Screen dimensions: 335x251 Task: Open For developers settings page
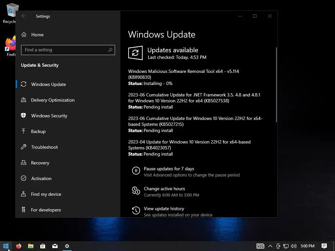point(68,209)
